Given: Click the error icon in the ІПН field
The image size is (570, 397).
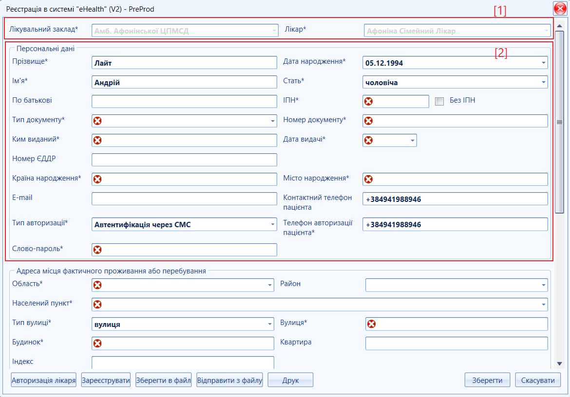Looking at the screenshot, I should pos(368,101).
